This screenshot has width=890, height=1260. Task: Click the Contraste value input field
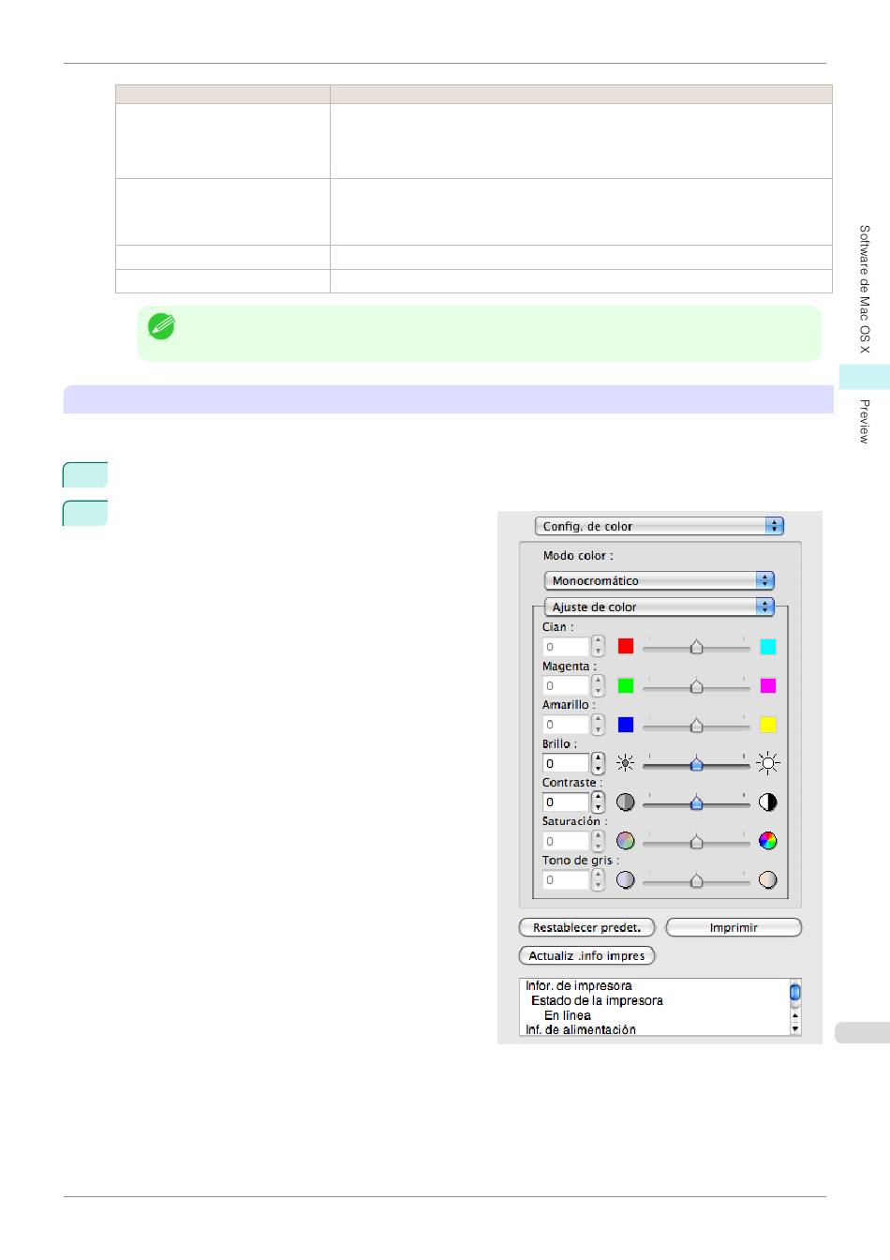click(x=566, y=802)
